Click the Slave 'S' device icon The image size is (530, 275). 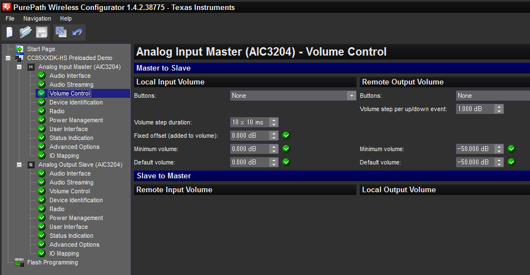pyautogui.click(x=31, y=164)
